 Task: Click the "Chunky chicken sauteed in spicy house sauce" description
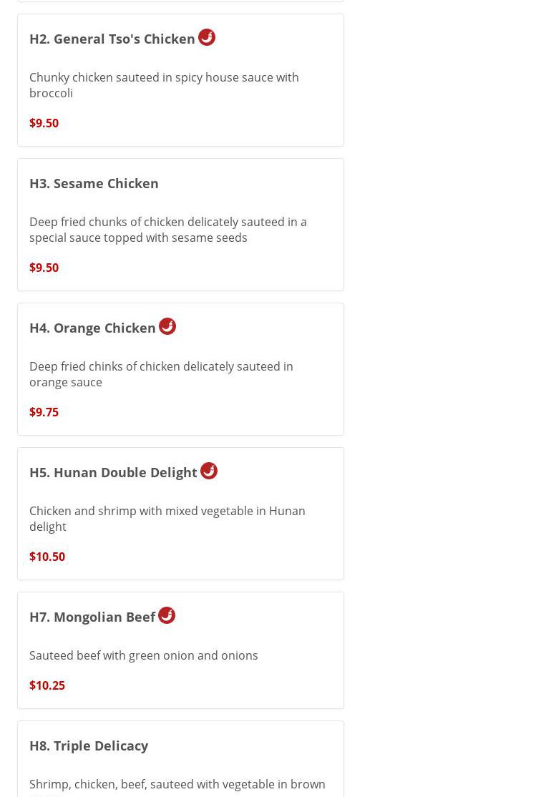pyautogui.click(x=164, y=85)
